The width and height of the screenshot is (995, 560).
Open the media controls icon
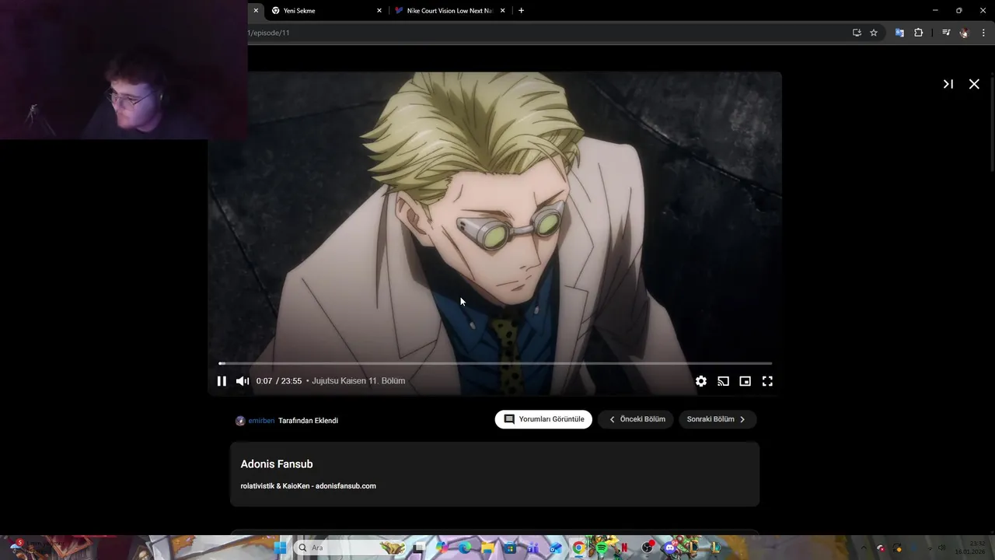(946, 33)
